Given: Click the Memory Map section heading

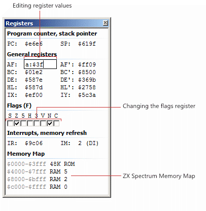Looking at the screenshot, I should 26,154.
